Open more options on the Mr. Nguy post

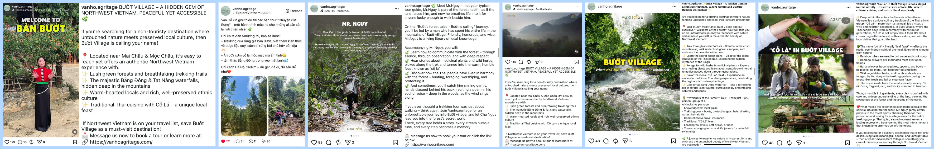point(396,8)
